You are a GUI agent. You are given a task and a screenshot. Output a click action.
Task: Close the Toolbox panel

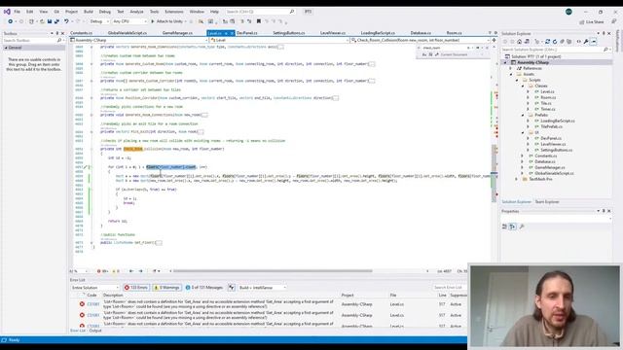coord(62,33)
